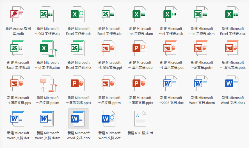
Task: Click the name "Excel 工作表.xltx"
Action: click(x=79, y=68)
